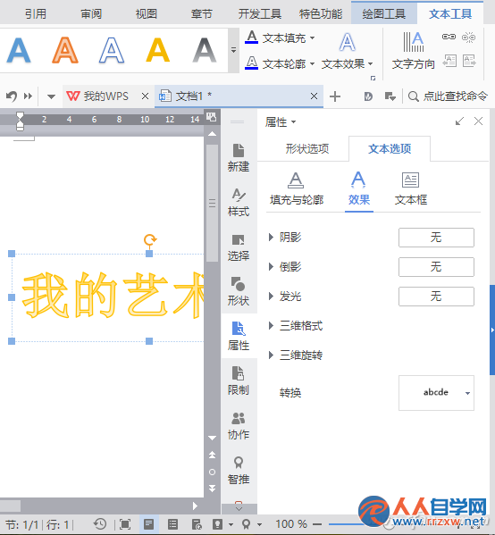Open the 形状 sidebar panel
Viewport: 495px width, 535px height.
[239, 291]
